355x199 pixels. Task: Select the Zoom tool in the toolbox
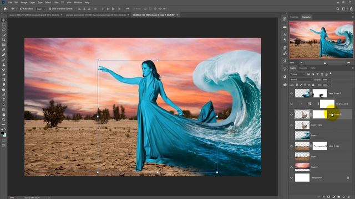4,119
